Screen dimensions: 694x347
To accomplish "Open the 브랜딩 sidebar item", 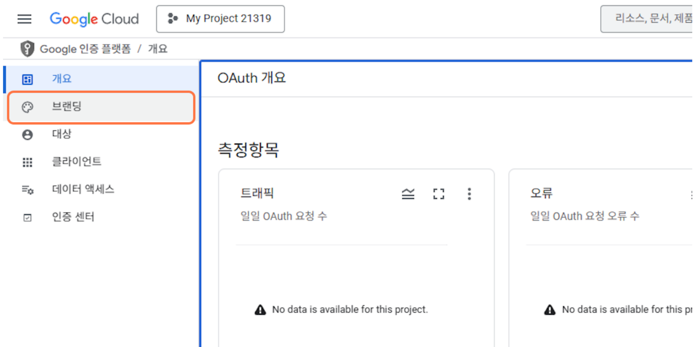I will tap(101, 107).
